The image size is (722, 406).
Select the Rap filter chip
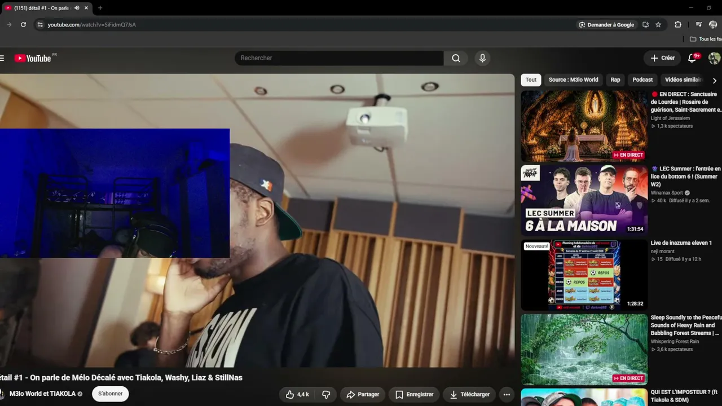pos(615,80)
